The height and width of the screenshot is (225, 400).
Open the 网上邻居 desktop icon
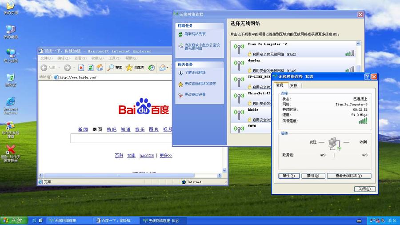pos(11,56)
